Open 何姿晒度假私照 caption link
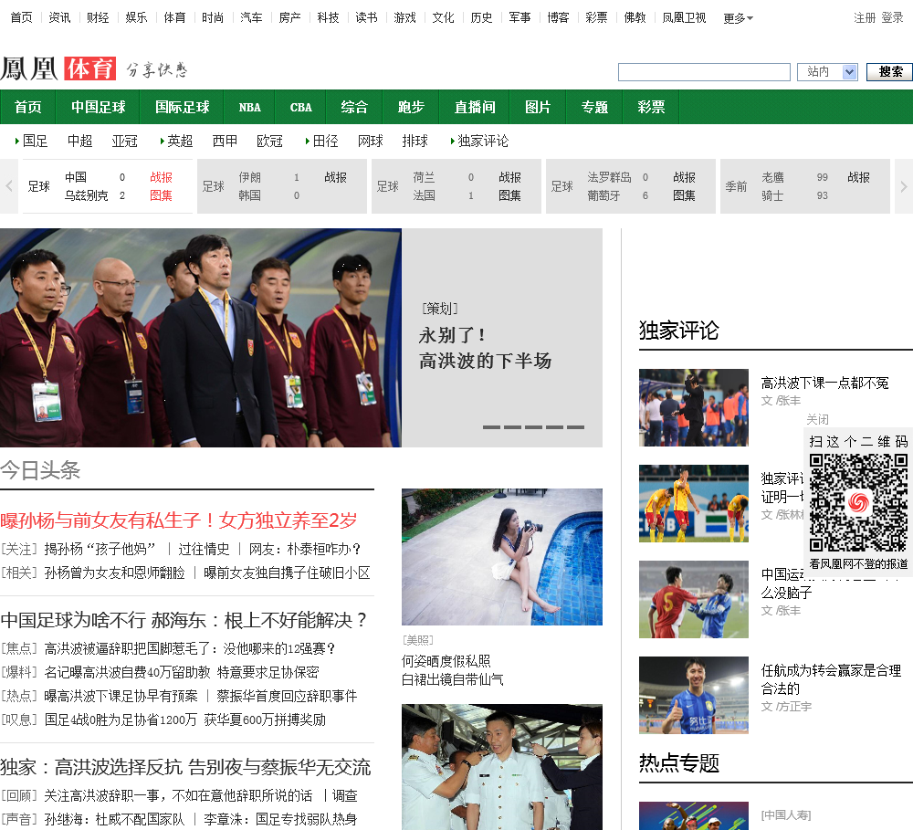 point(453,670)
